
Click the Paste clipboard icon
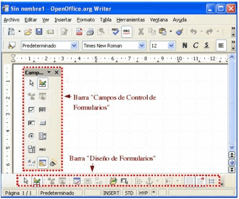(163, 32)
